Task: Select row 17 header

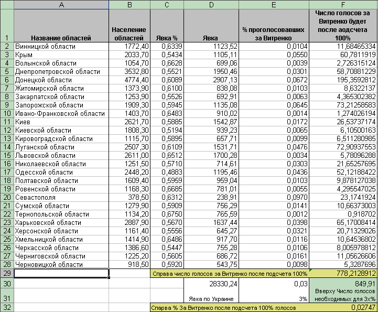Action: 7,172
